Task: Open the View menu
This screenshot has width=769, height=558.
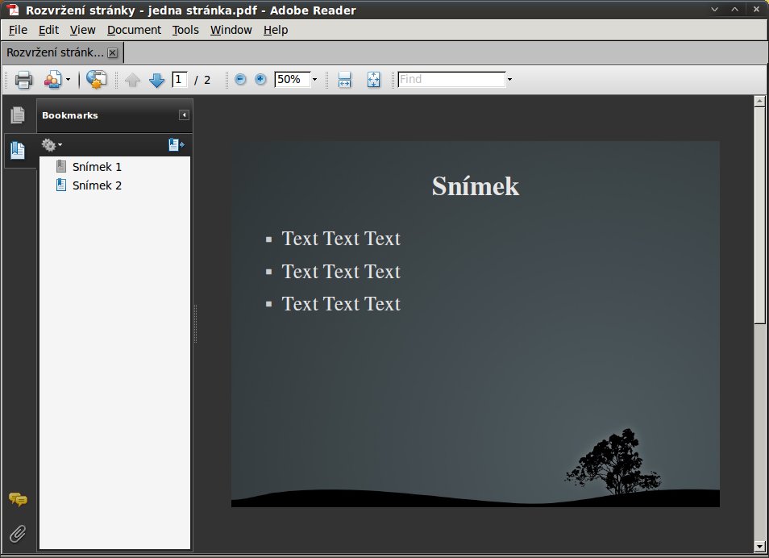Action: (x=82, y=30)
